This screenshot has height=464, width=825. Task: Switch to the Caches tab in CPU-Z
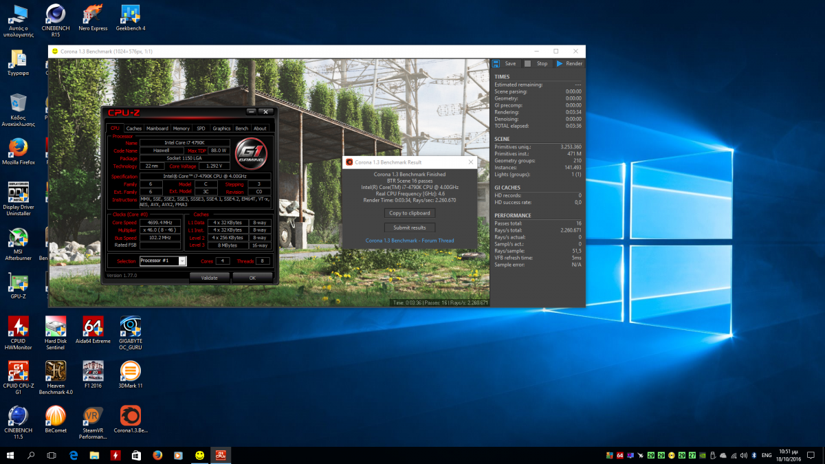134,129
